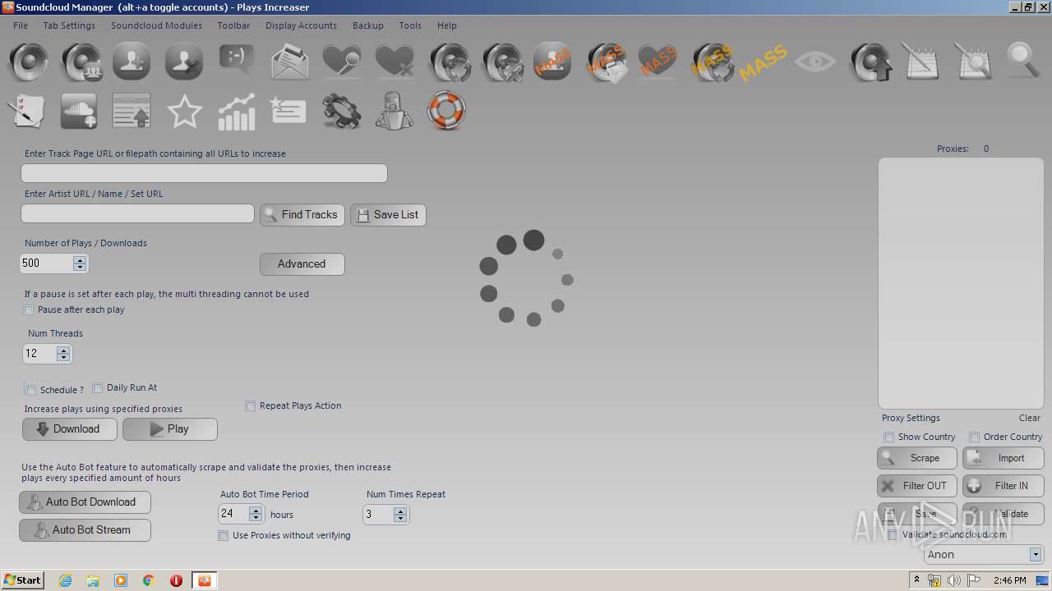Open the lifebuoy help icon
This screenshot has height=591, width=1052.
pyautogui.click(x=446, y=111)
